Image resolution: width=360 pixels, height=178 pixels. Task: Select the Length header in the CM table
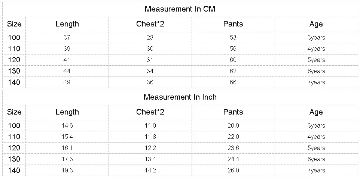[x=67, y=24]
